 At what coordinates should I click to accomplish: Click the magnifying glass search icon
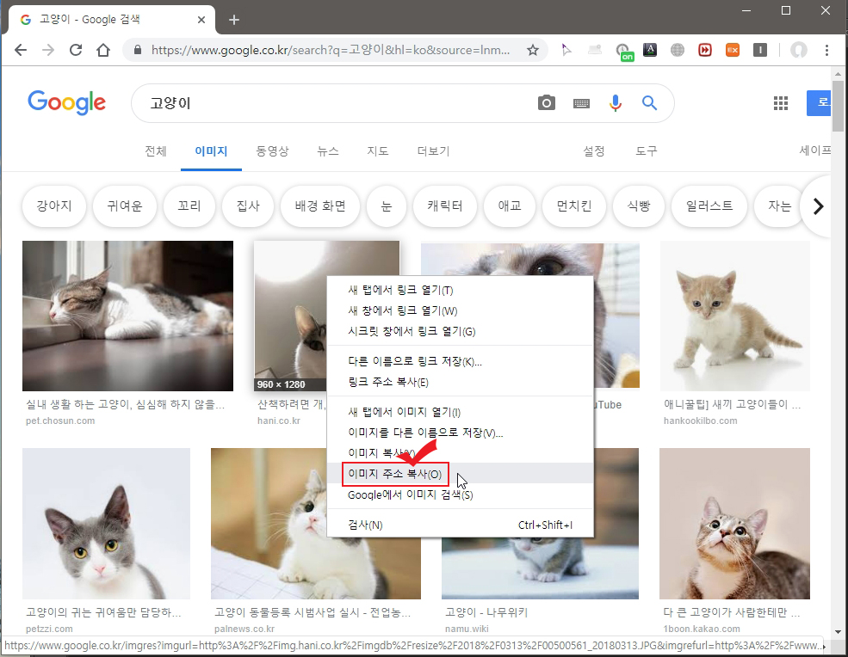tap(649, 102)
